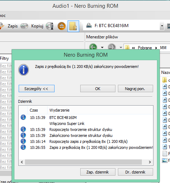Click the printer-like drive icon beside F:

pos(89,25)
